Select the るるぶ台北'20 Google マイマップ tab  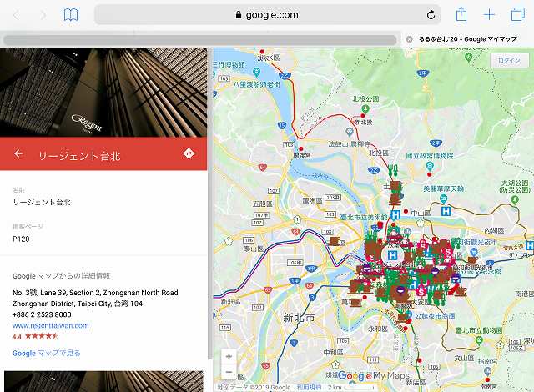pyautogui.click(x=467, y=39)
